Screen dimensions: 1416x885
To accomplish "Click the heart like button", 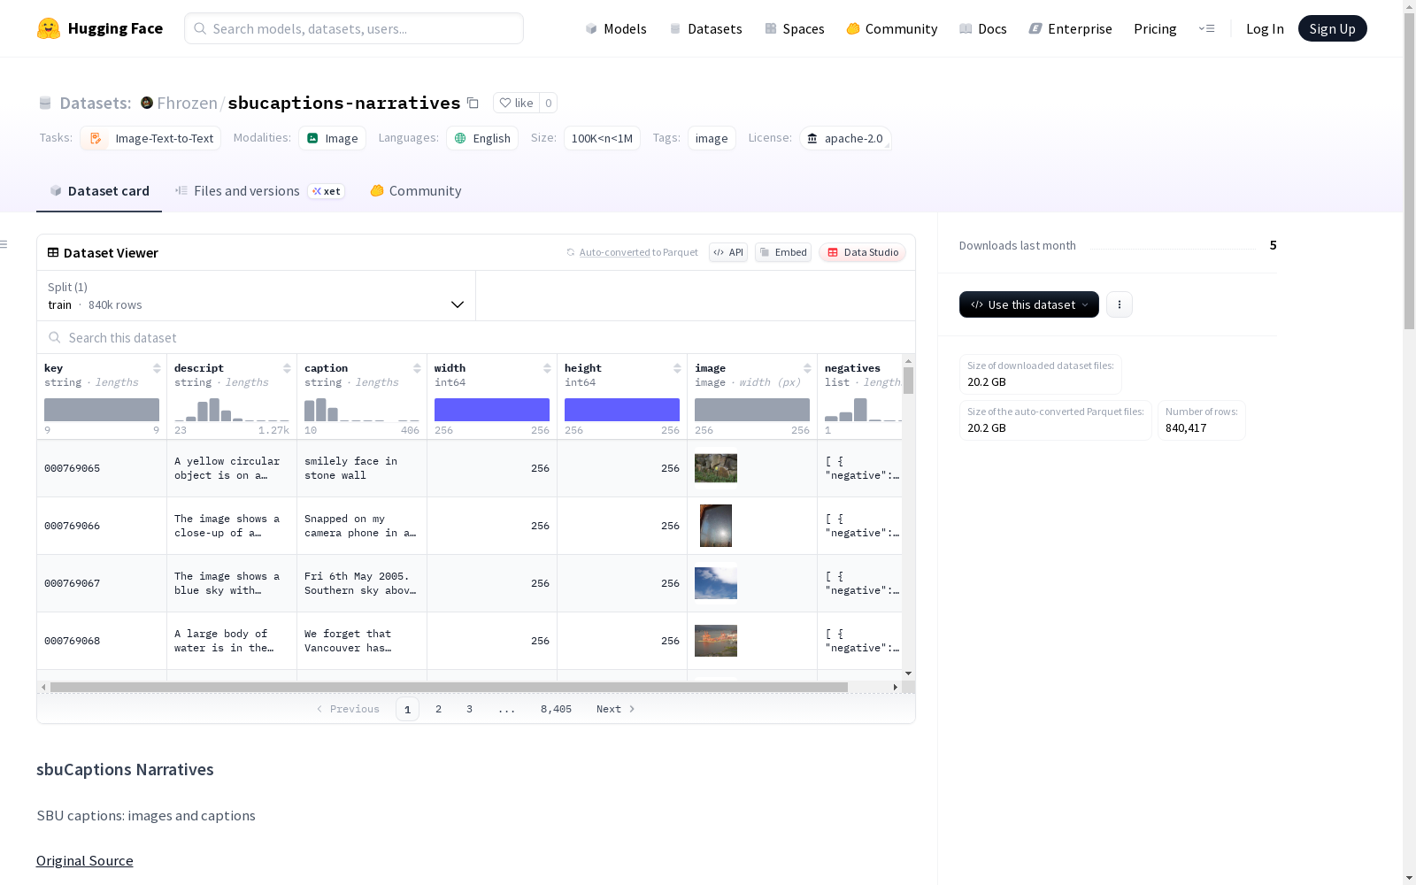I will [x=516, y=103].
